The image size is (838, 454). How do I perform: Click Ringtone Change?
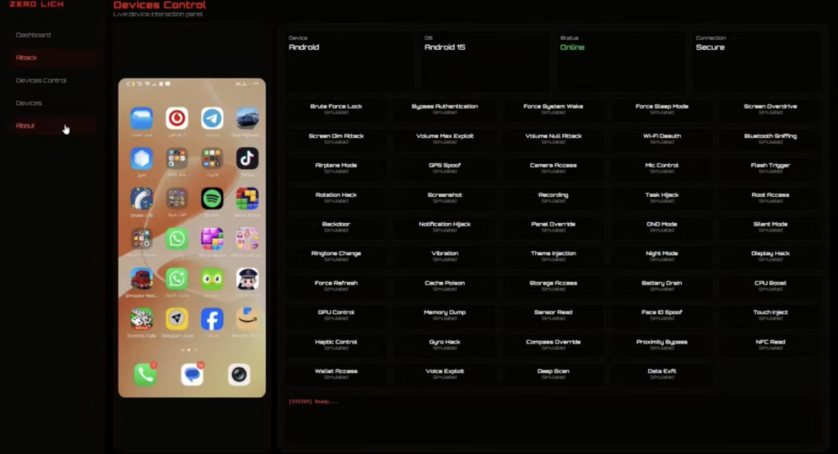336,256
